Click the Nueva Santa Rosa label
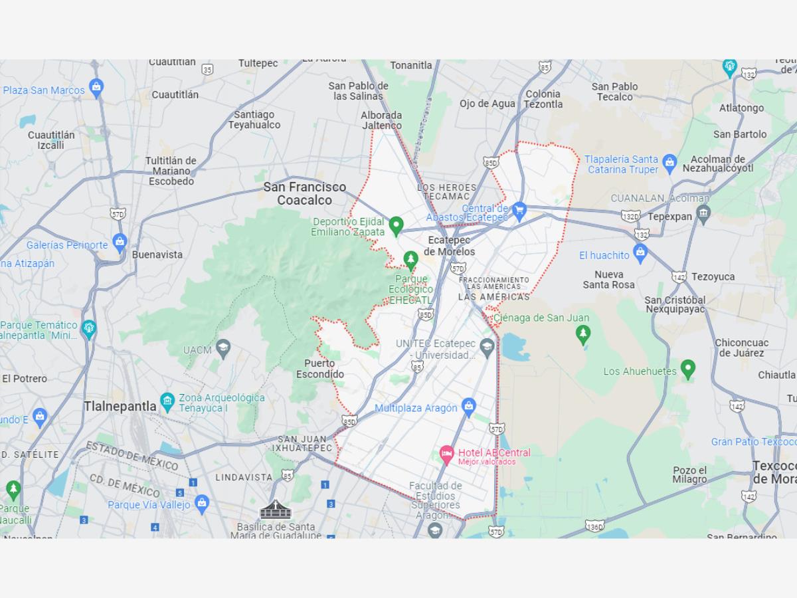 coord(609,280)
